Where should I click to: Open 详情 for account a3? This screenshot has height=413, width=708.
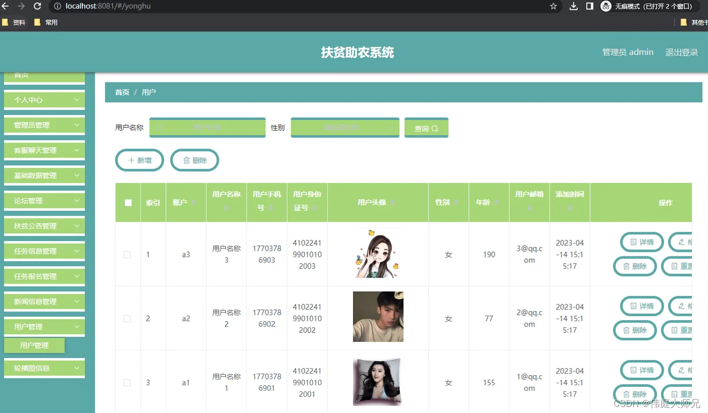[642, 242]
